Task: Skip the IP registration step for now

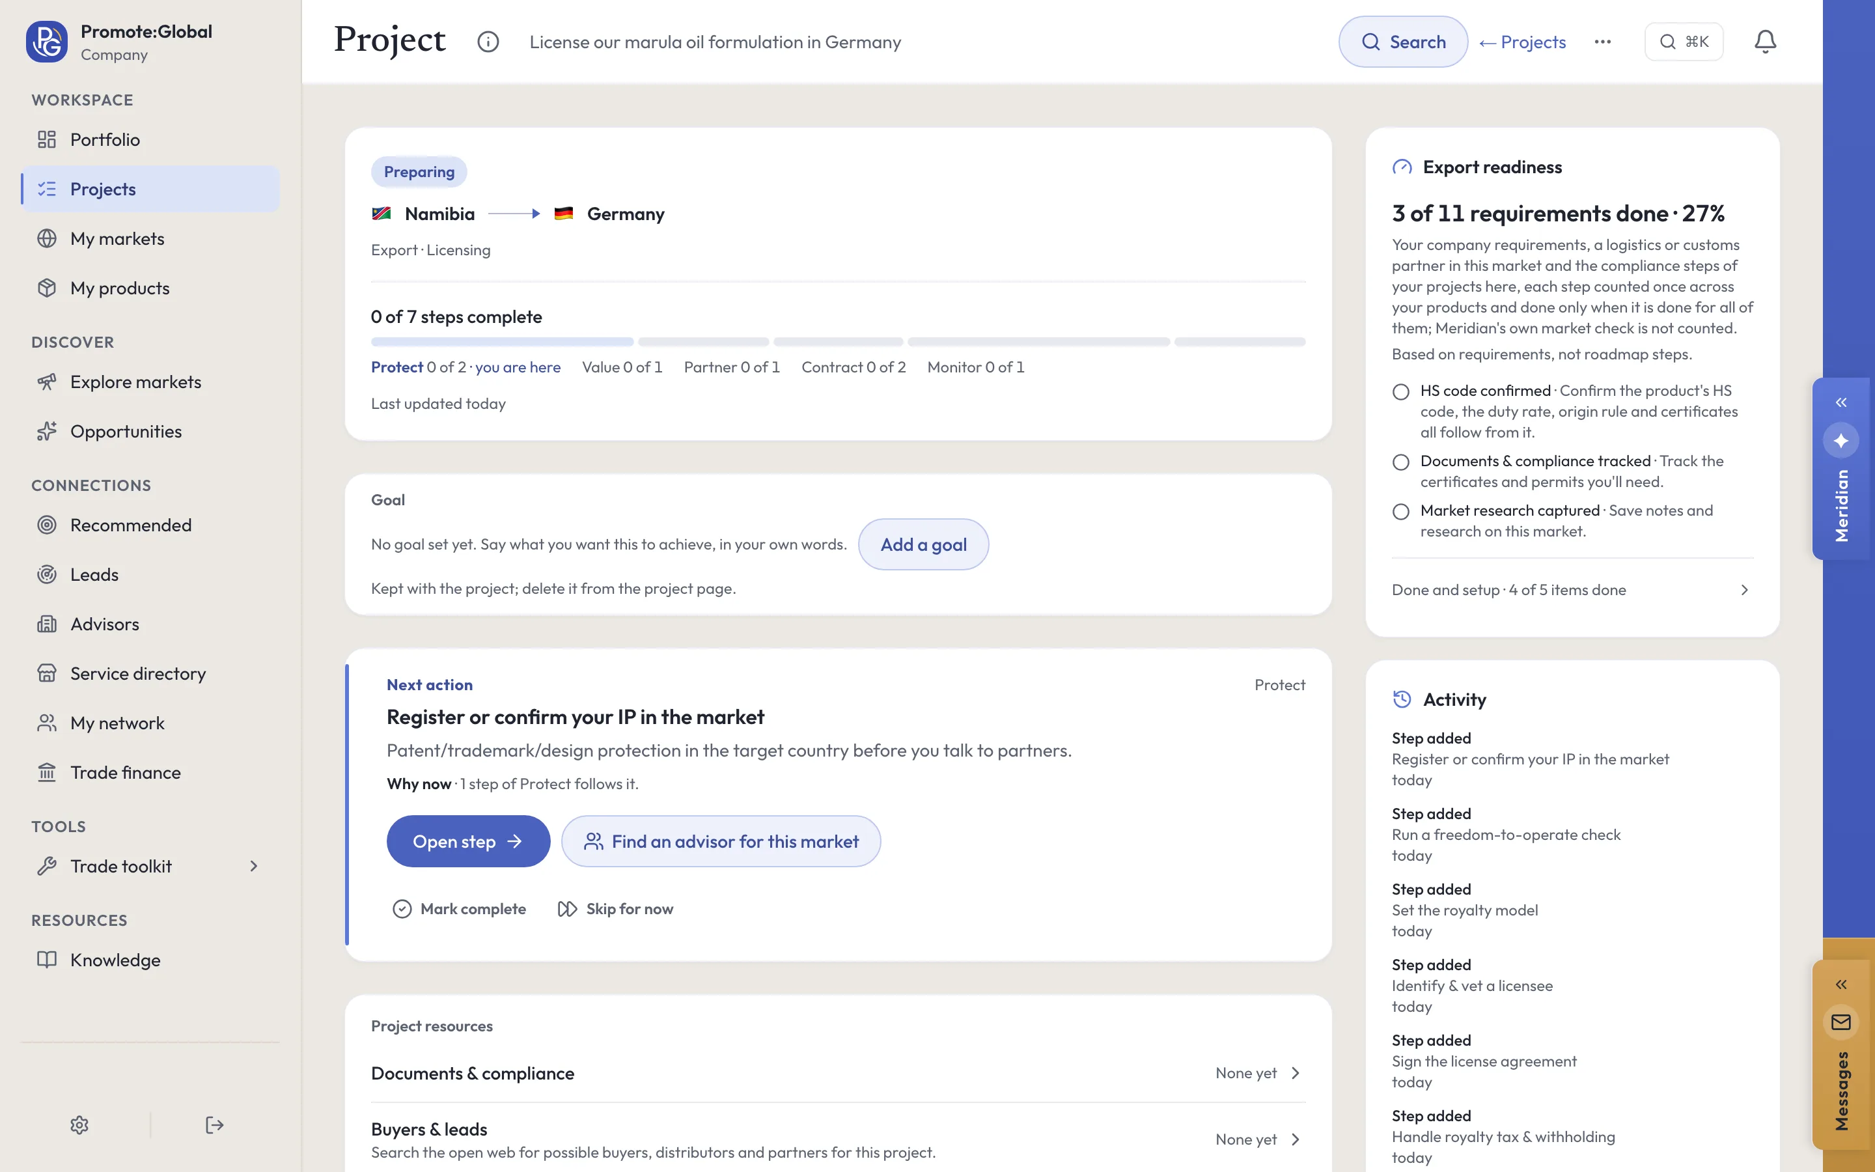Action: pyautogui.click(x=616, y=909)
